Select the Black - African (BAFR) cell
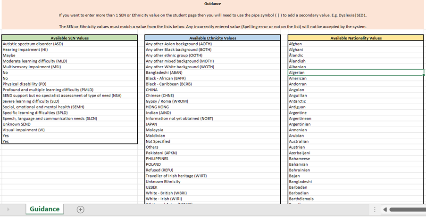 [x=213, y=78]
